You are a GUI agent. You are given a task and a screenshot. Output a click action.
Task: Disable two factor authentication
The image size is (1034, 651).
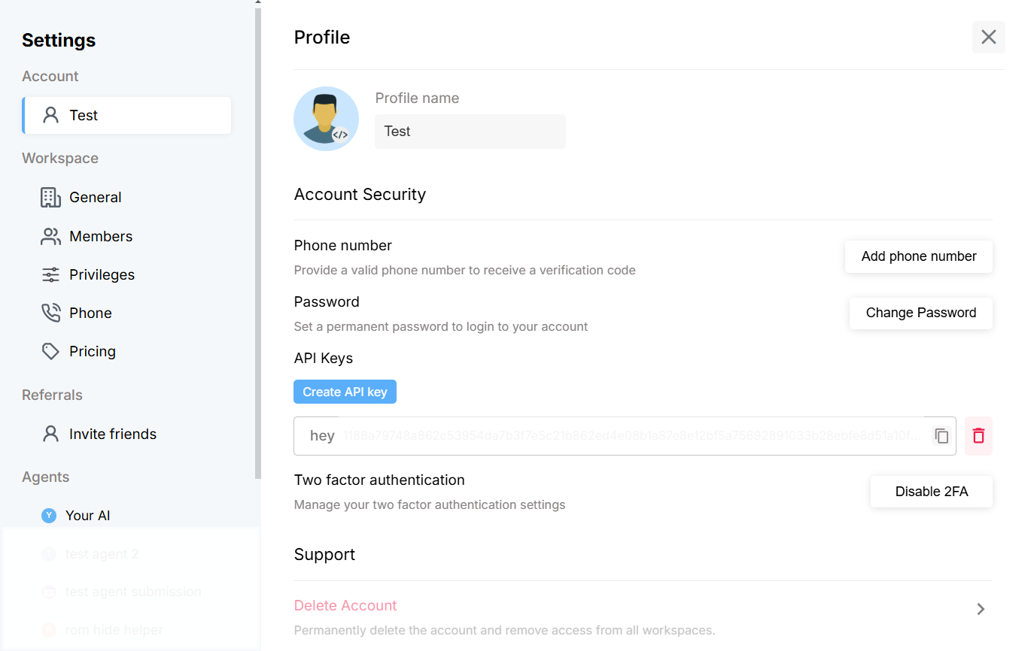click(931, 492)
